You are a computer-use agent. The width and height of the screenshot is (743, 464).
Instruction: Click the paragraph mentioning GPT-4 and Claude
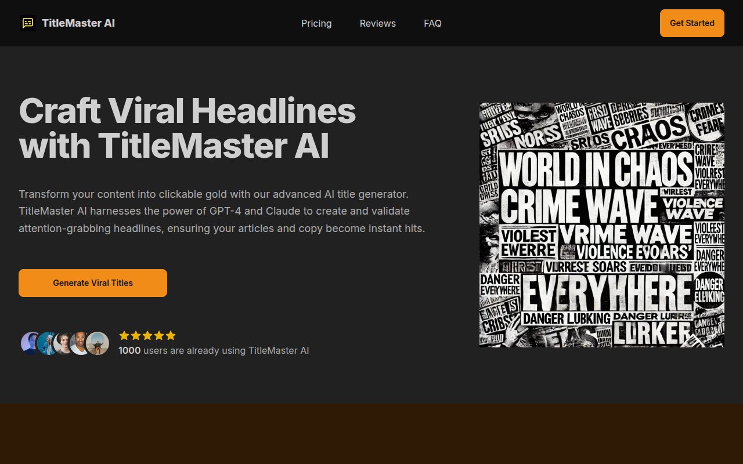[x=222, y=211]
